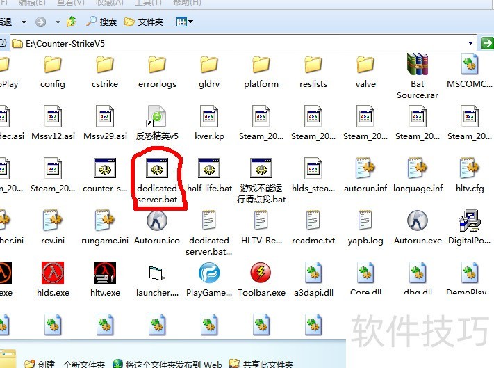Select the 游戏不能运行请点我.bat file
Image resolution: width=494 pixels, height=368 pixels.
pos(261,181)
